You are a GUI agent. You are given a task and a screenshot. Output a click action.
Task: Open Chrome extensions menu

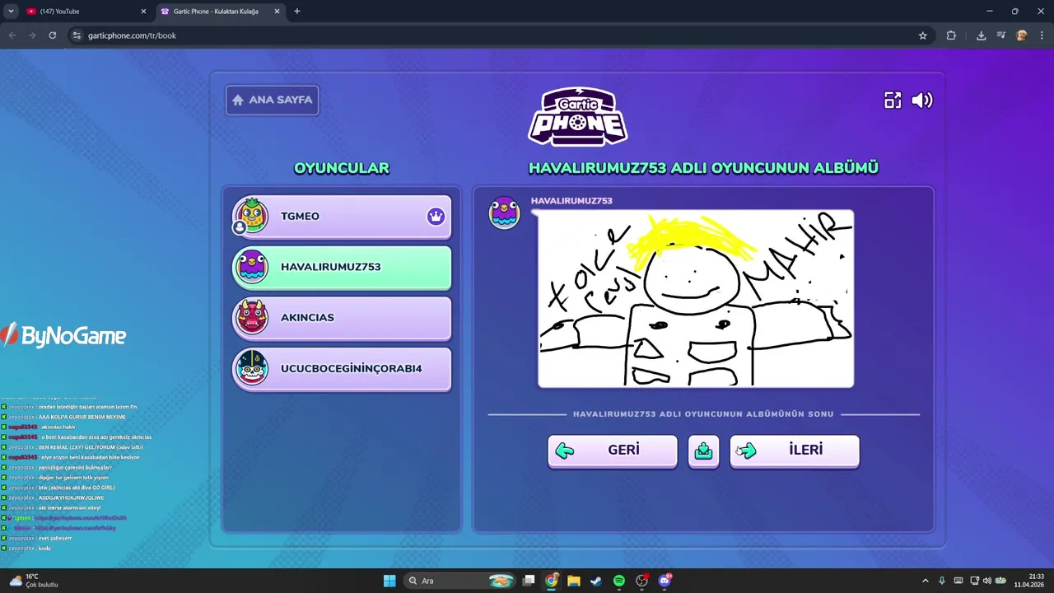[x=951, y=35]
